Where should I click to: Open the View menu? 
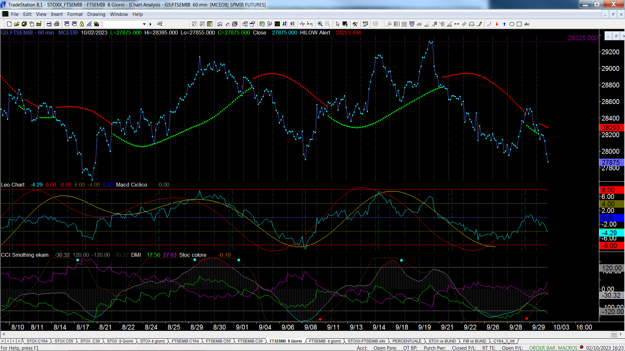(x=41, y=14)
